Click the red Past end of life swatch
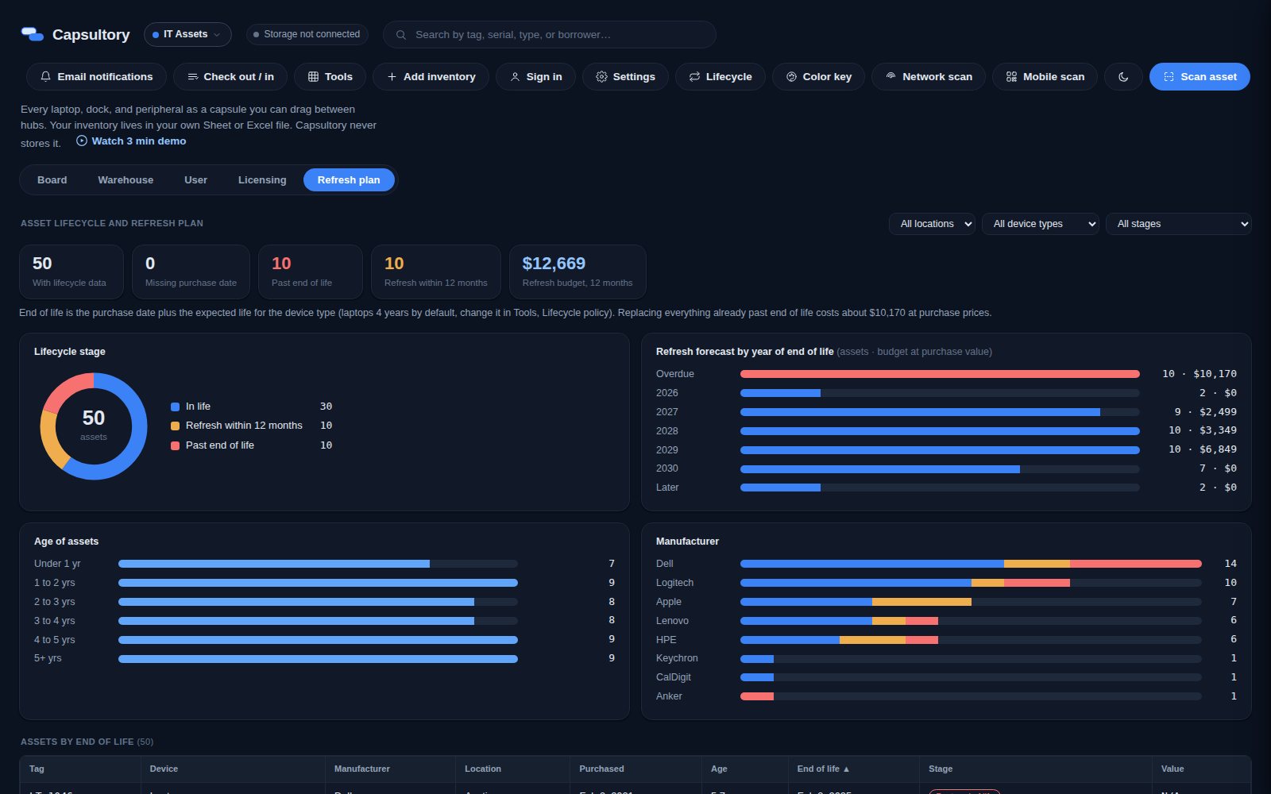 click(175, 445)
